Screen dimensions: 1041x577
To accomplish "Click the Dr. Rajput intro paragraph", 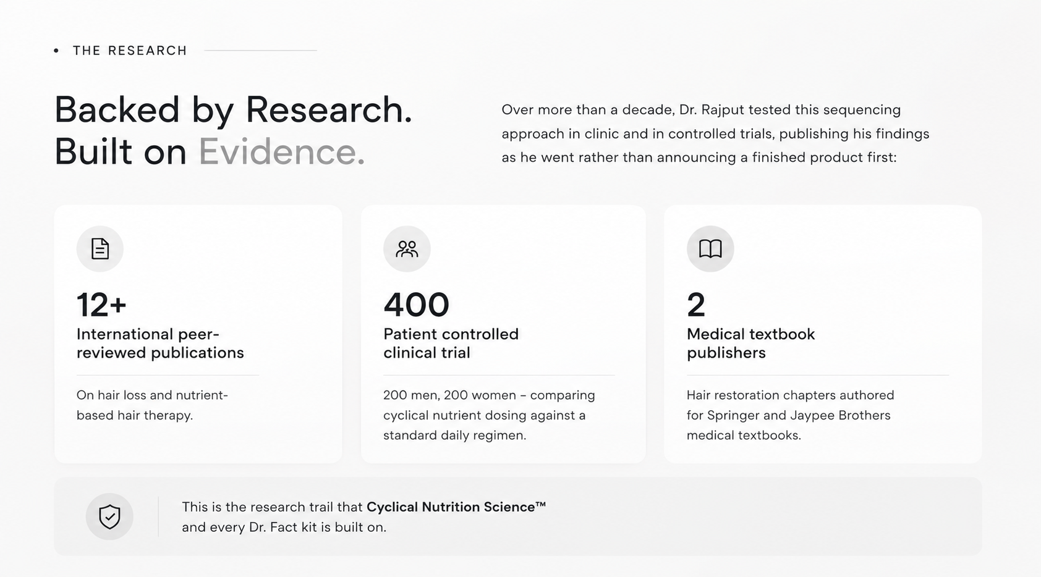I will coord(715,133).
